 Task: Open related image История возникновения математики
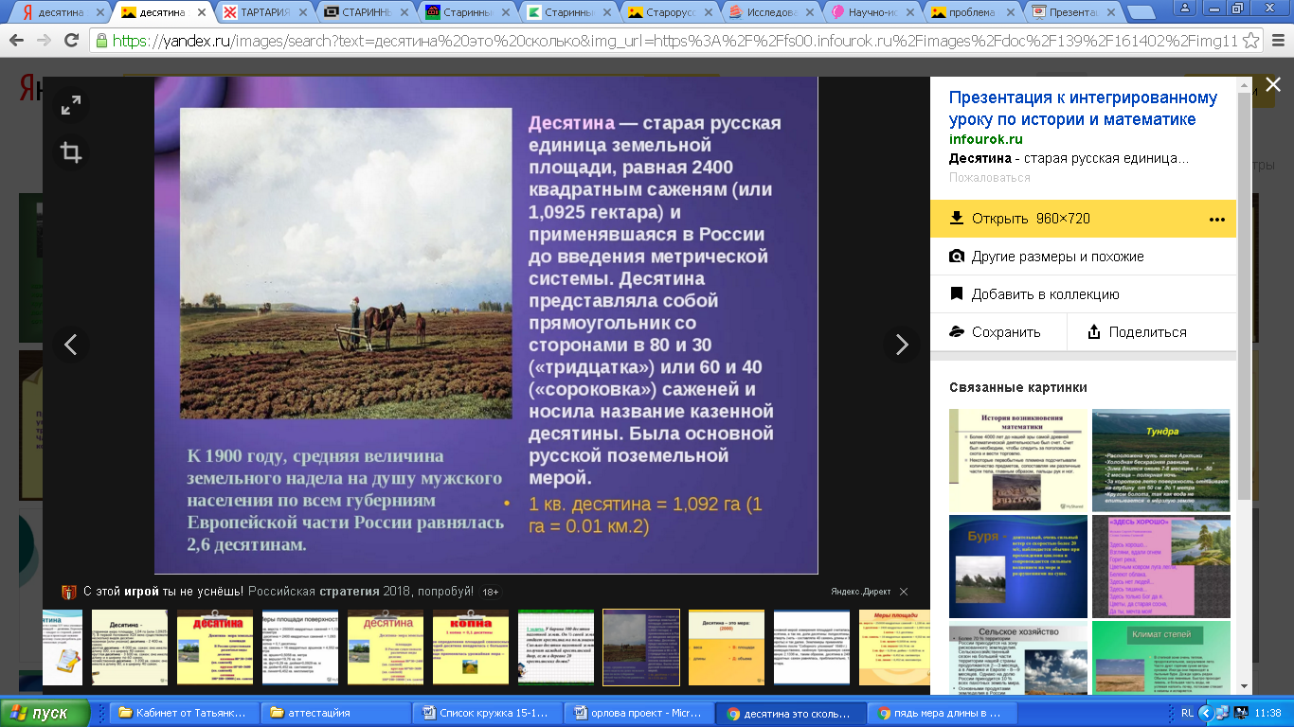pos(1018,461)
